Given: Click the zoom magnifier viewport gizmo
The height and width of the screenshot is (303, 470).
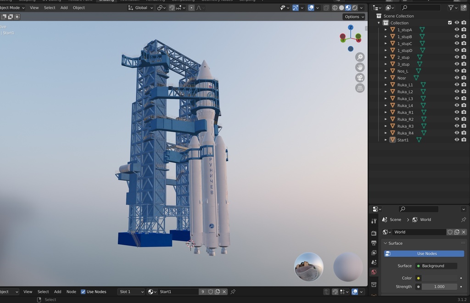Looking at the screenshot, I should [x=360, y=57].
